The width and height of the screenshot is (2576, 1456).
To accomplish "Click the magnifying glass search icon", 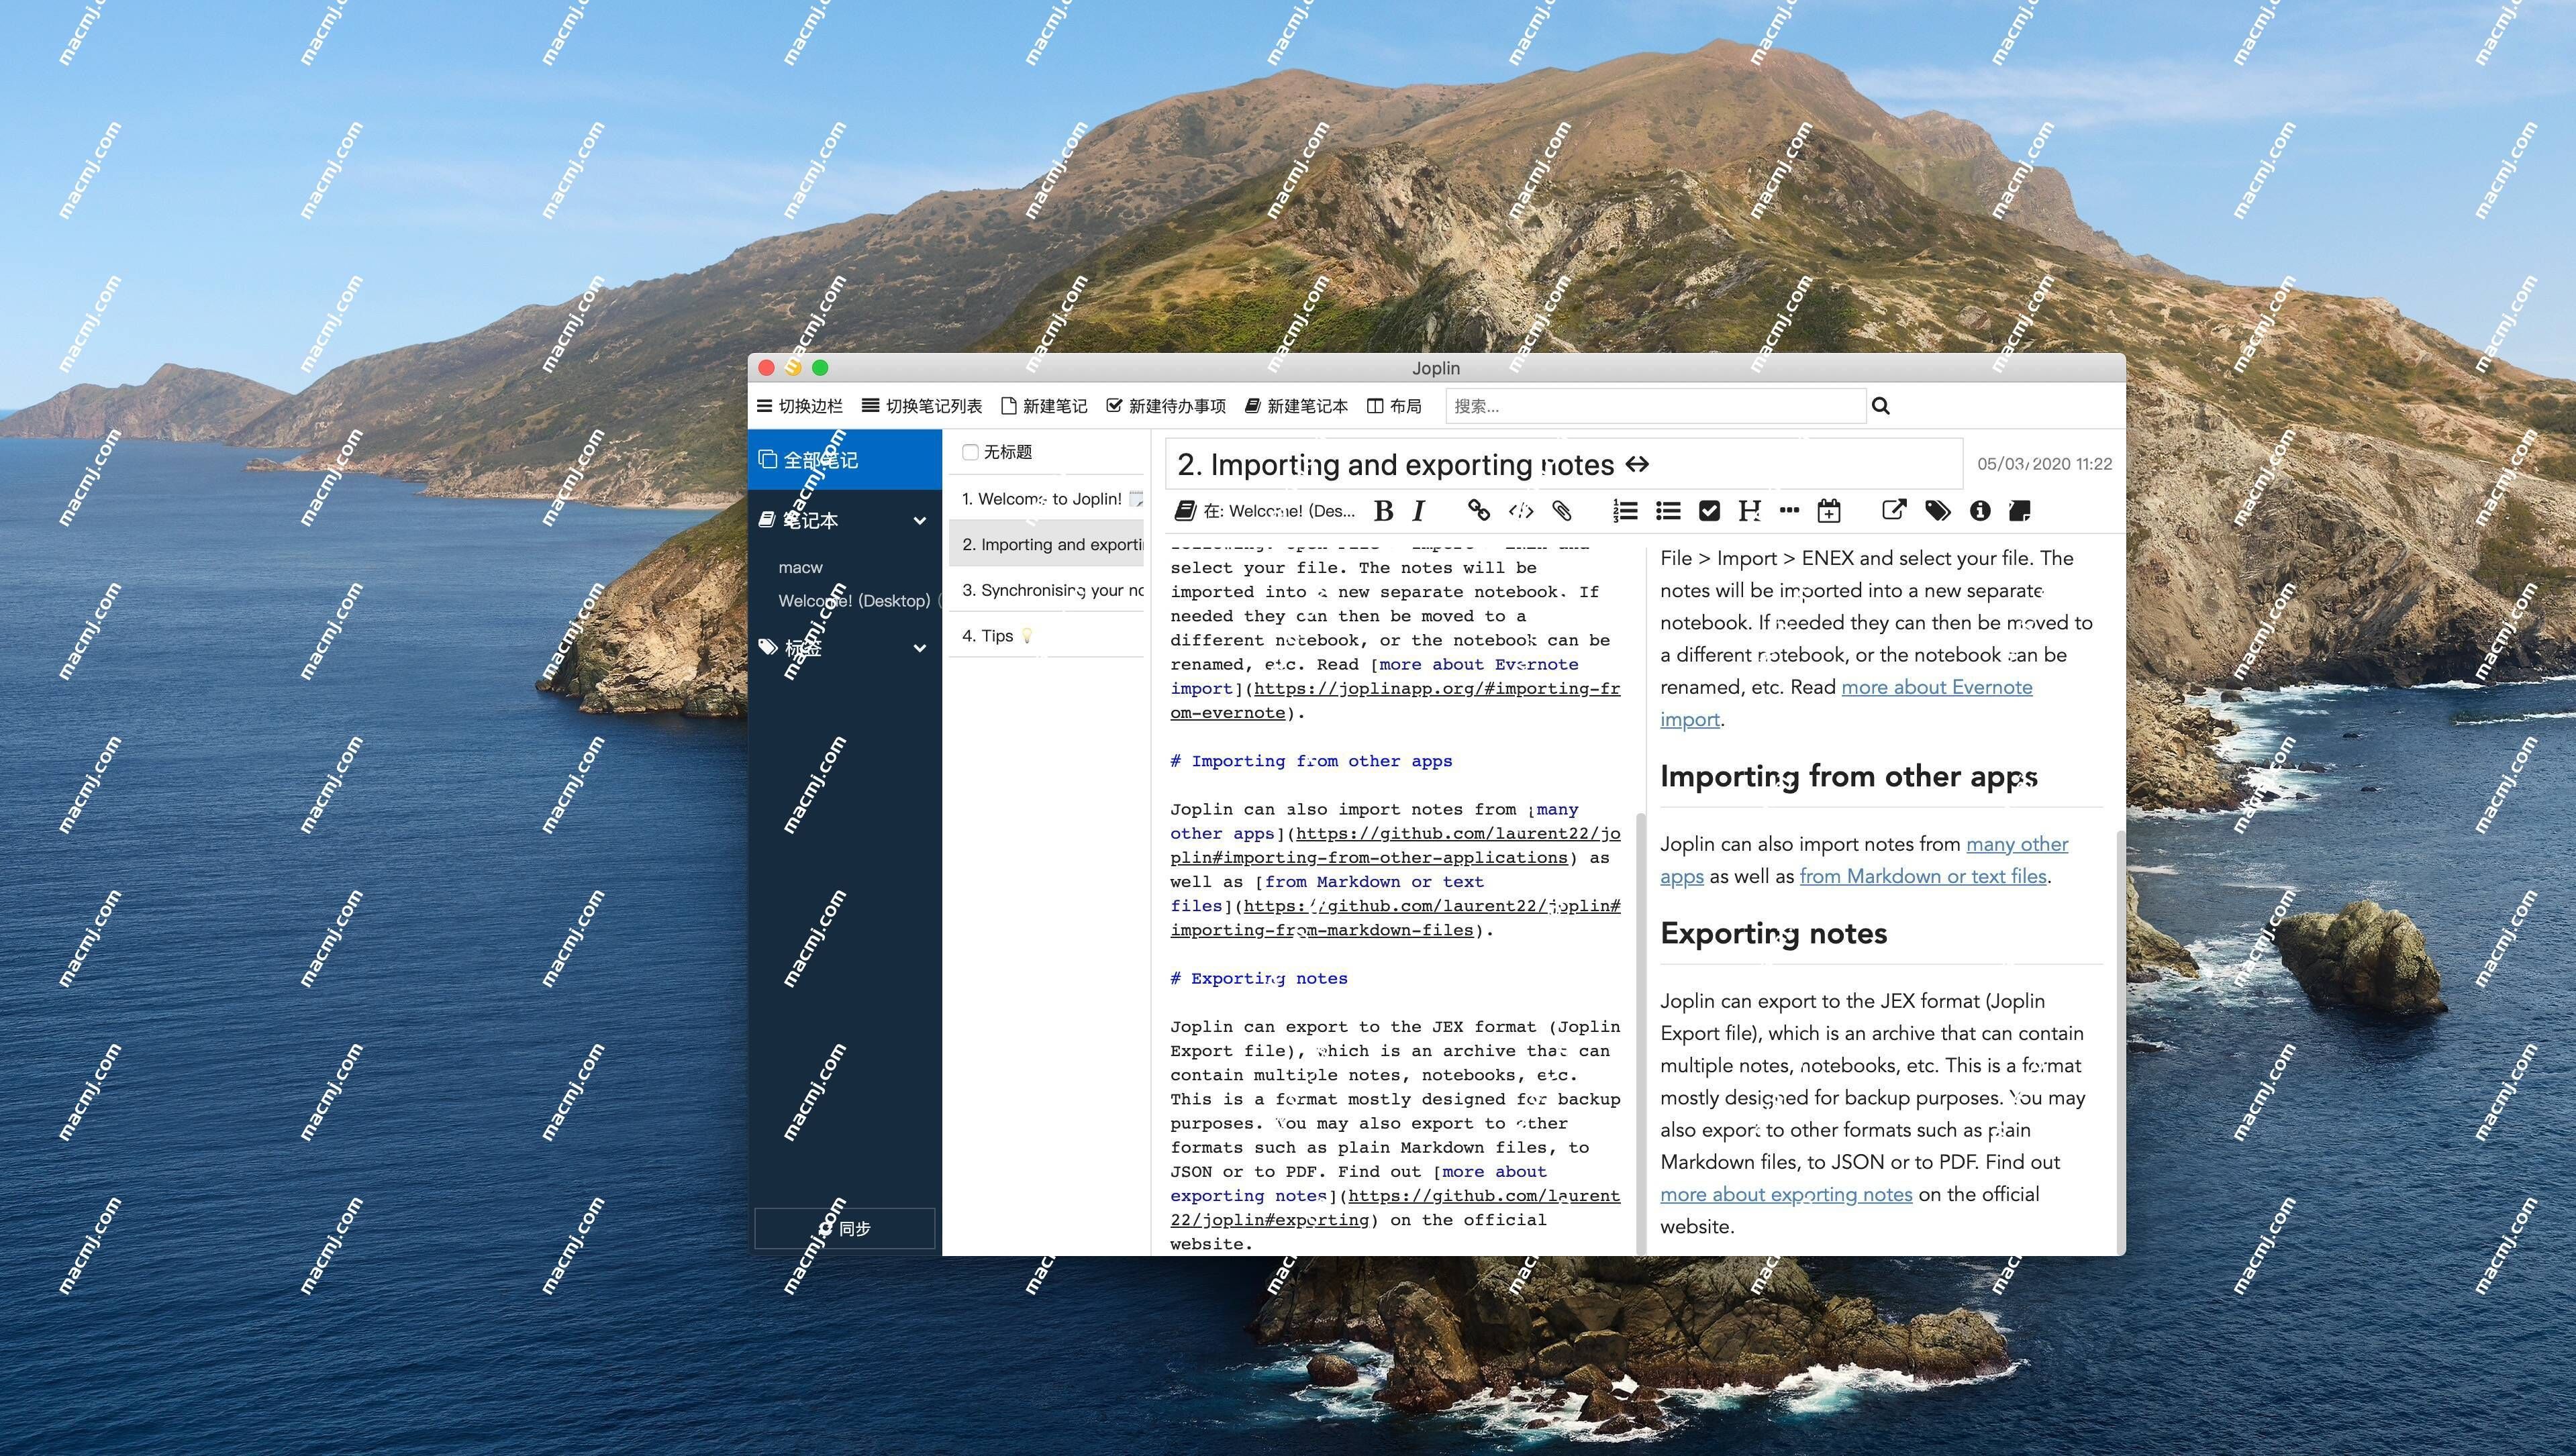I will click(x=1880, y=406).
